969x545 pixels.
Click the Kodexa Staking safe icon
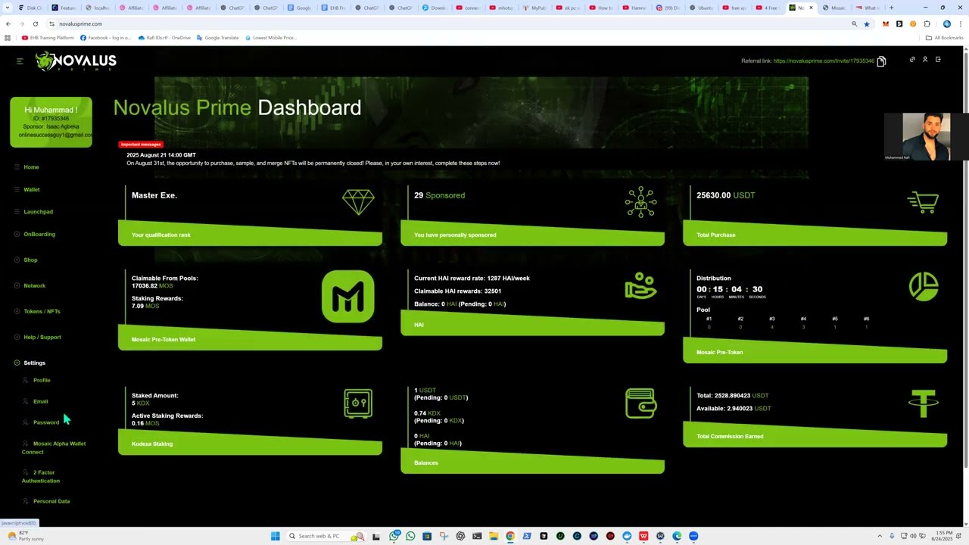358,403
